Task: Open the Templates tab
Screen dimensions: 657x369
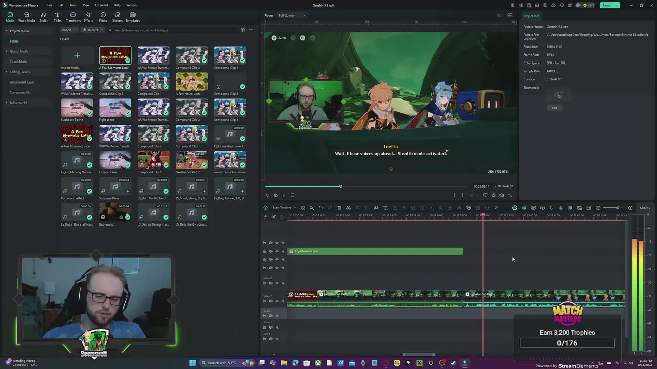Action: click(132, 17)
